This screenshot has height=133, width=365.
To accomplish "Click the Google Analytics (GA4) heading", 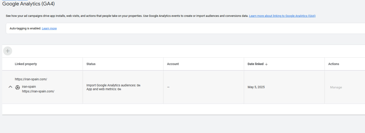I will (28, 4).
